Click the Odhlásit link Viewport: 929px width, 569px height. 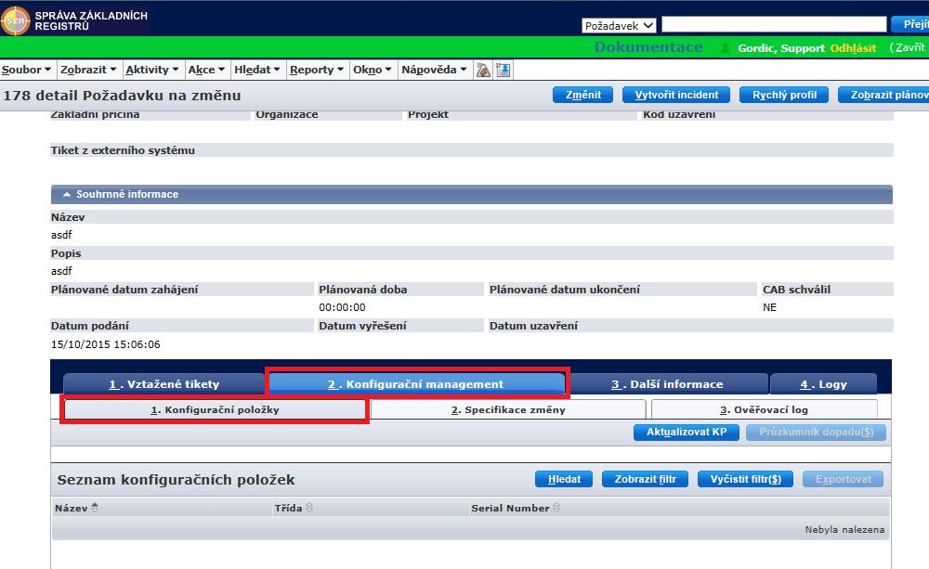tap(853, 48)
